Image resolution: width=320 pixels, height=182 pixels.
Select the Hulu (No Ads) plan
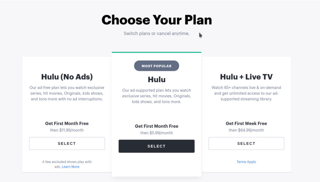point(67,143)
